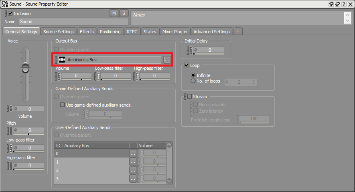Mute the sound with the M button
The width and height of the screenshot is (355, 192).
(x=114, y=13)
